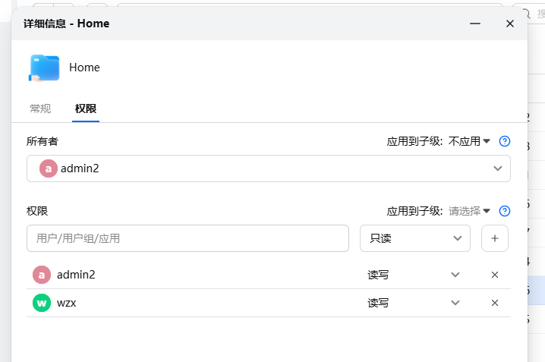Screen dimensions: 545x362
Task: Open the 不应用 apply-to-children dropdown
Action: click(x=470, y=141)
